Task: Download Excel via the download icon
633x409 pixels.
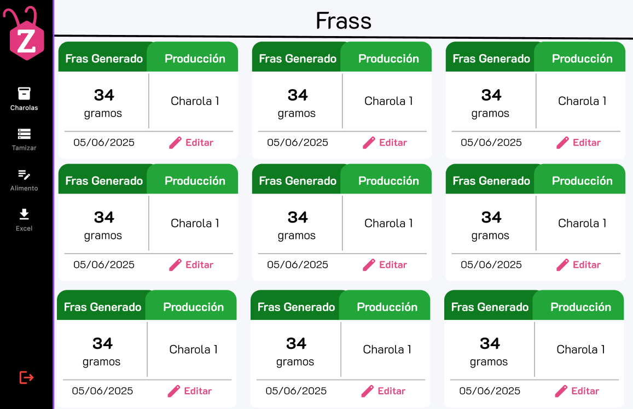Action: 24,214
